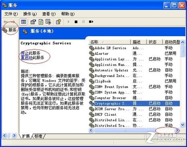Viewport: 187px width, 147px height.
Task: Open the Properties toolbar icon
Action: (33, 22)
